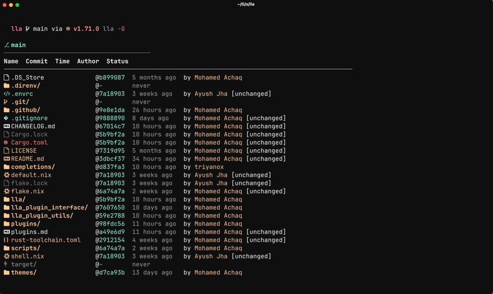Open the themes/ folder entry
Screen dimensions: 493x294
point(23,272)
